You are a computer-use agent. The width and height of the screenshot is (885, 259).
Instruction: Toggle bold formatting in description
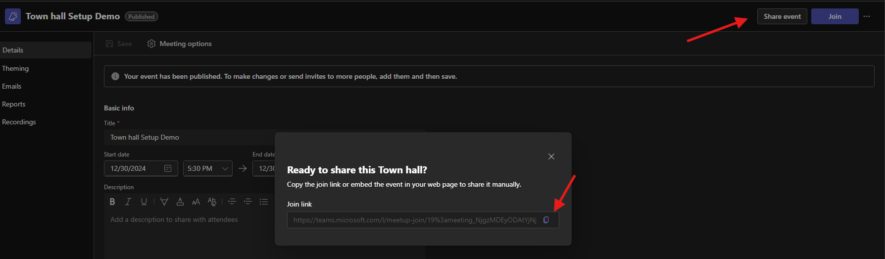point(112,202)
